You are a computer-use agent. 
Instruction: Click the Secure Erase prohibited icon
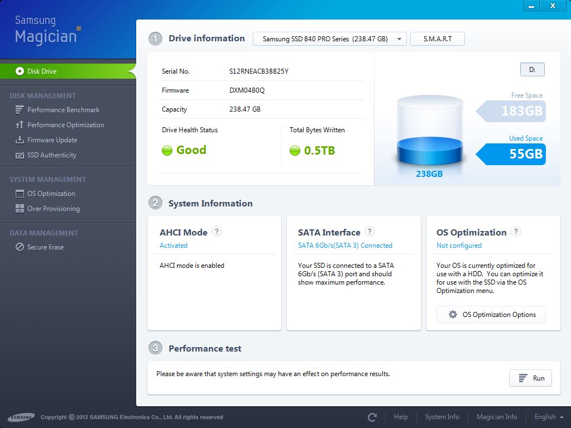(x=20, y=247)
